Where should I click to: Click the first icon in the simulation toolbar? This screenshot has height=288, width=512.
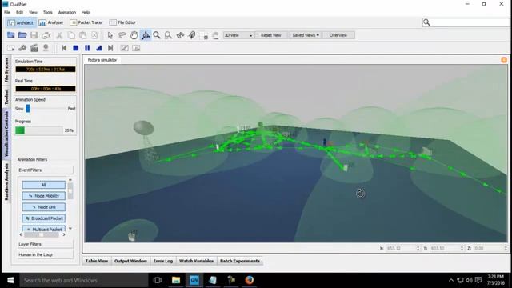[x=10, y=48]
